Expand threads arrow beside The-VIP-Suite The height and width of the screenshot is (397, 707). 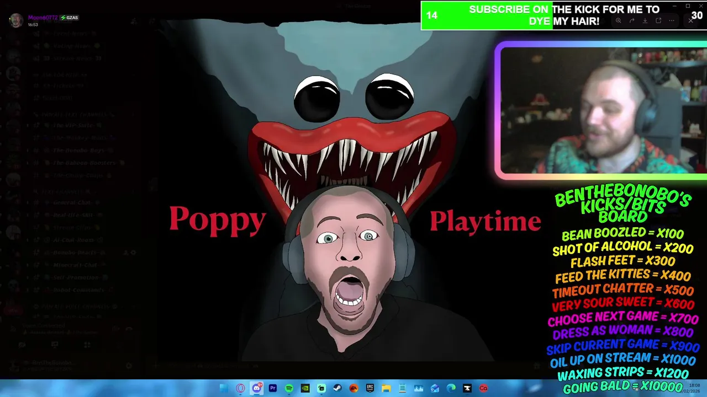pos(28,125)
